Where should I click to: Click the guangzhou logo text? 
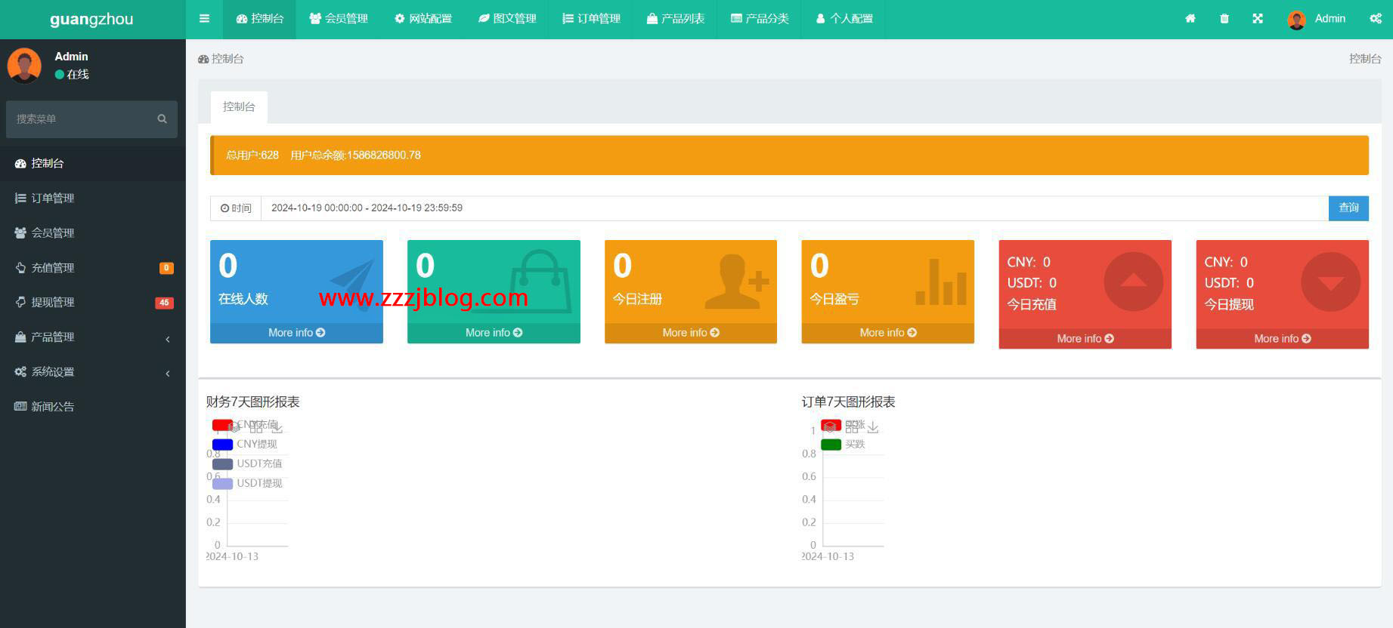coord(91,20)
